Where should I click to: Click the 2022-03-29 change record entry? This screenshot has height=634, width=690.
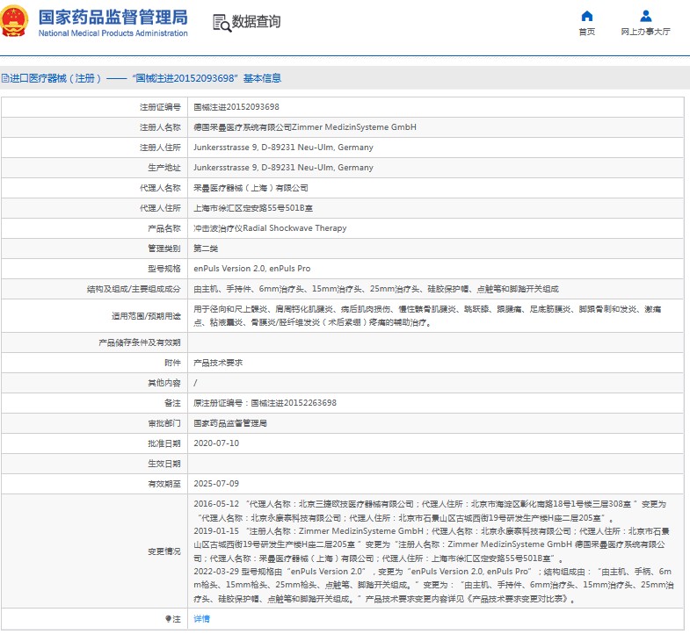click(433, 585)
